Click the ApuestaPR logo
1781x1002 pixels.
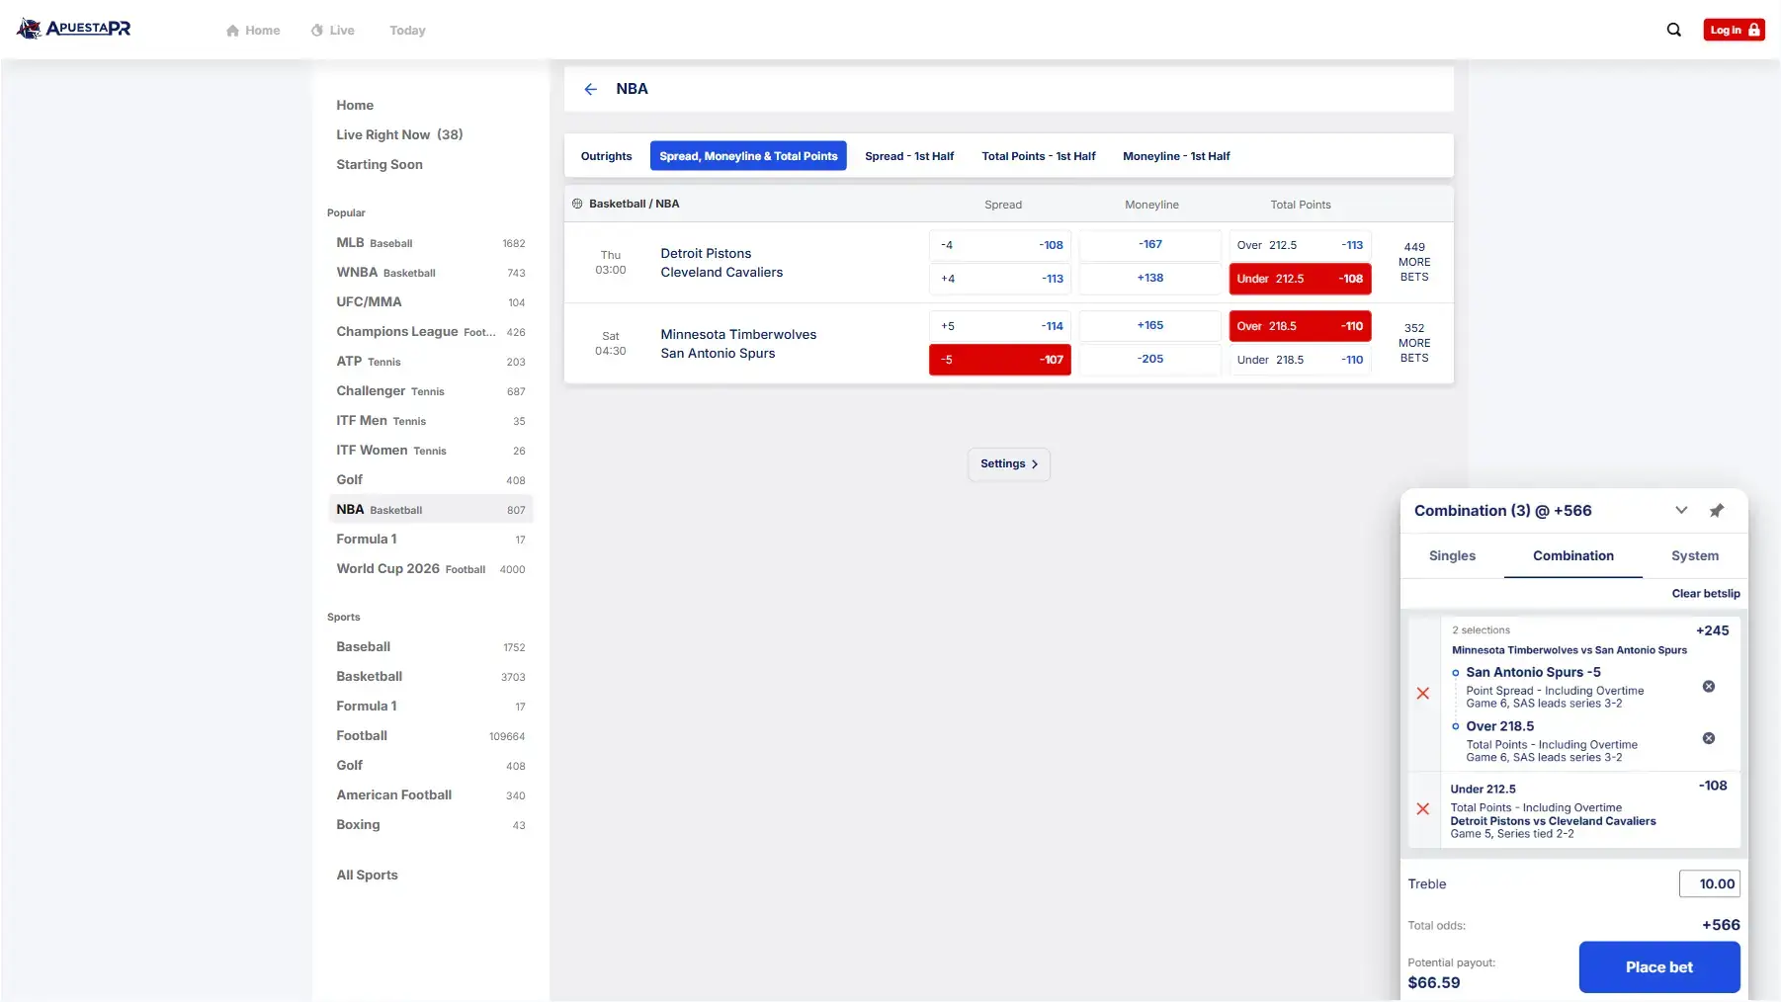74,29
